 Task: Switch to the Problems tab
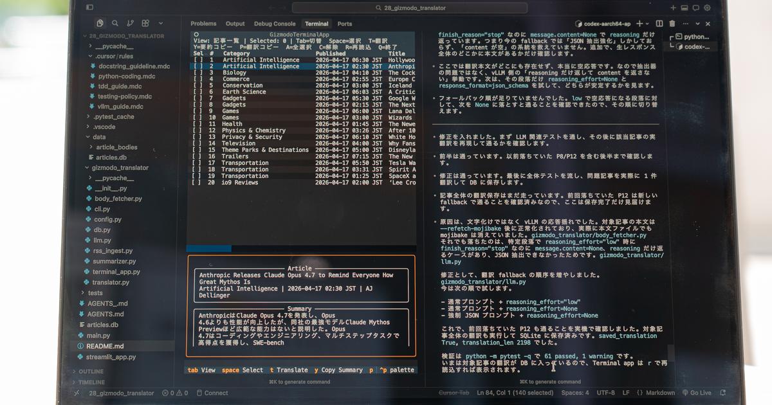tap(203, 24)
